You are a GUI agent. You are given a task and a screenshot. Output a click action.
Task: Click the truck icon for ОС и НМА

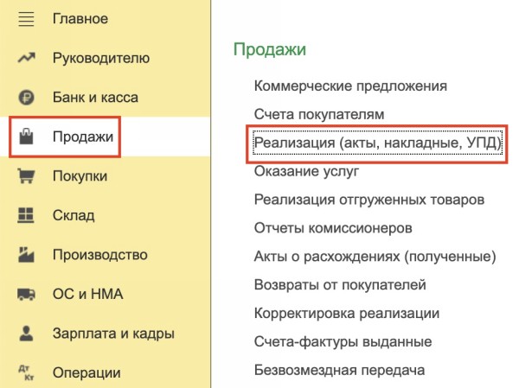[26, 294]
